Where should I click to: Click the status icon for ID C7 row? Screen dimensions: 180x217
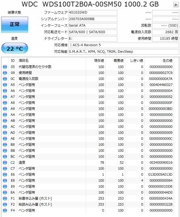[x=5, y=169]
